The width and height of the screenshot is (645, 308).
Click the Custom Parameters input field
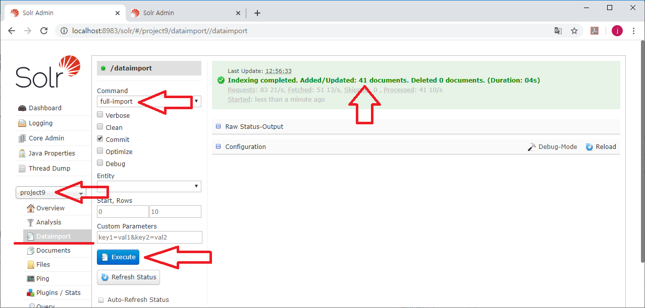point(149,237)
